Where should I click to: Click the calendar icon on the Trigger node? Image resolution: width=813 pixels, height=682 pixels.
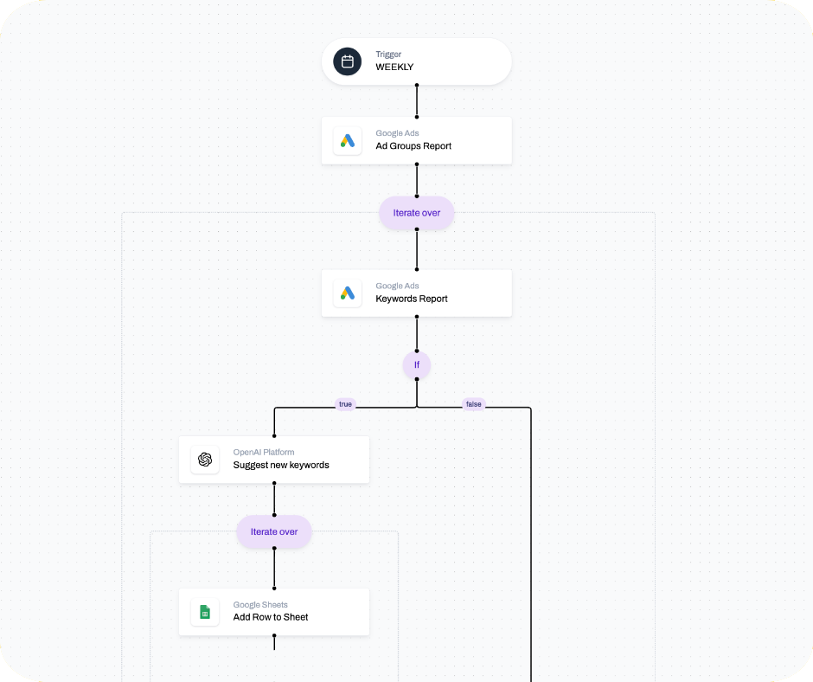pos(348,61)
